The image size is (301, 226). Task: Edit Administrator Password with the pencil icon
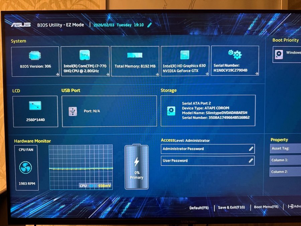point(251,149)
